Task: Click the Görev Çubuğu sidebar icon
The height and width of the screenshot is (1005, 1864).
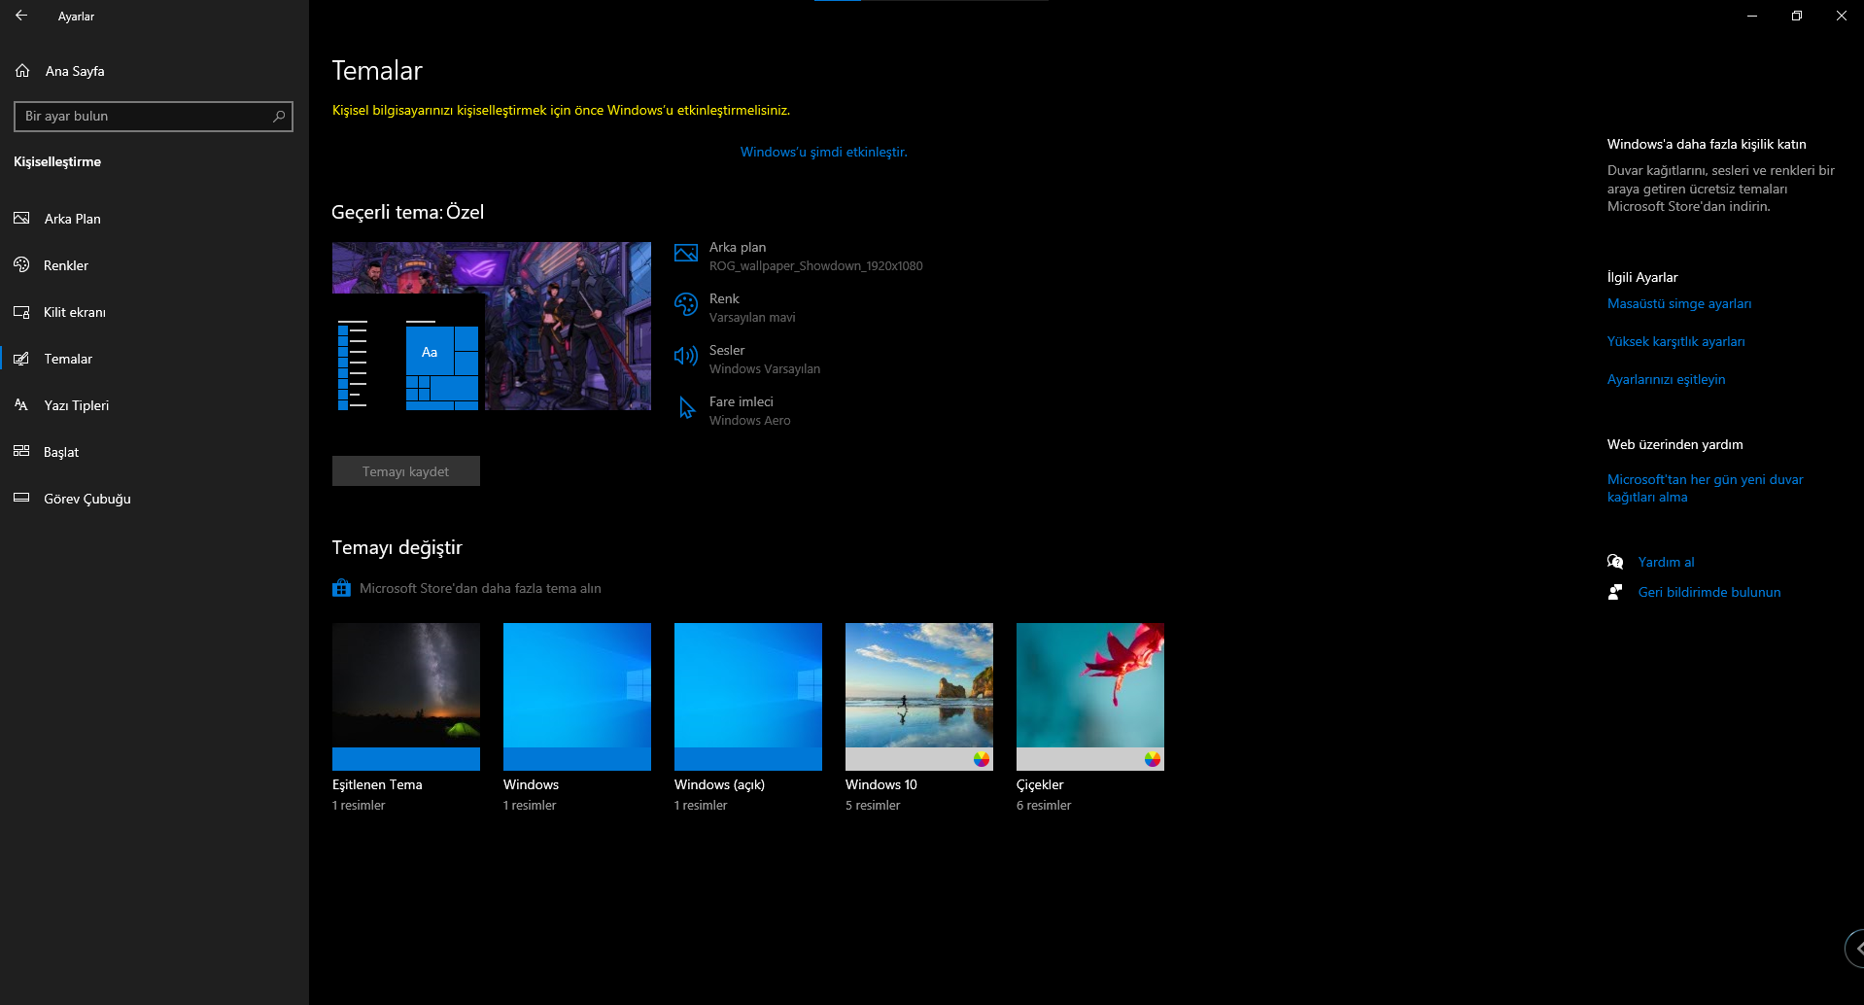Action: click(21, 499)
